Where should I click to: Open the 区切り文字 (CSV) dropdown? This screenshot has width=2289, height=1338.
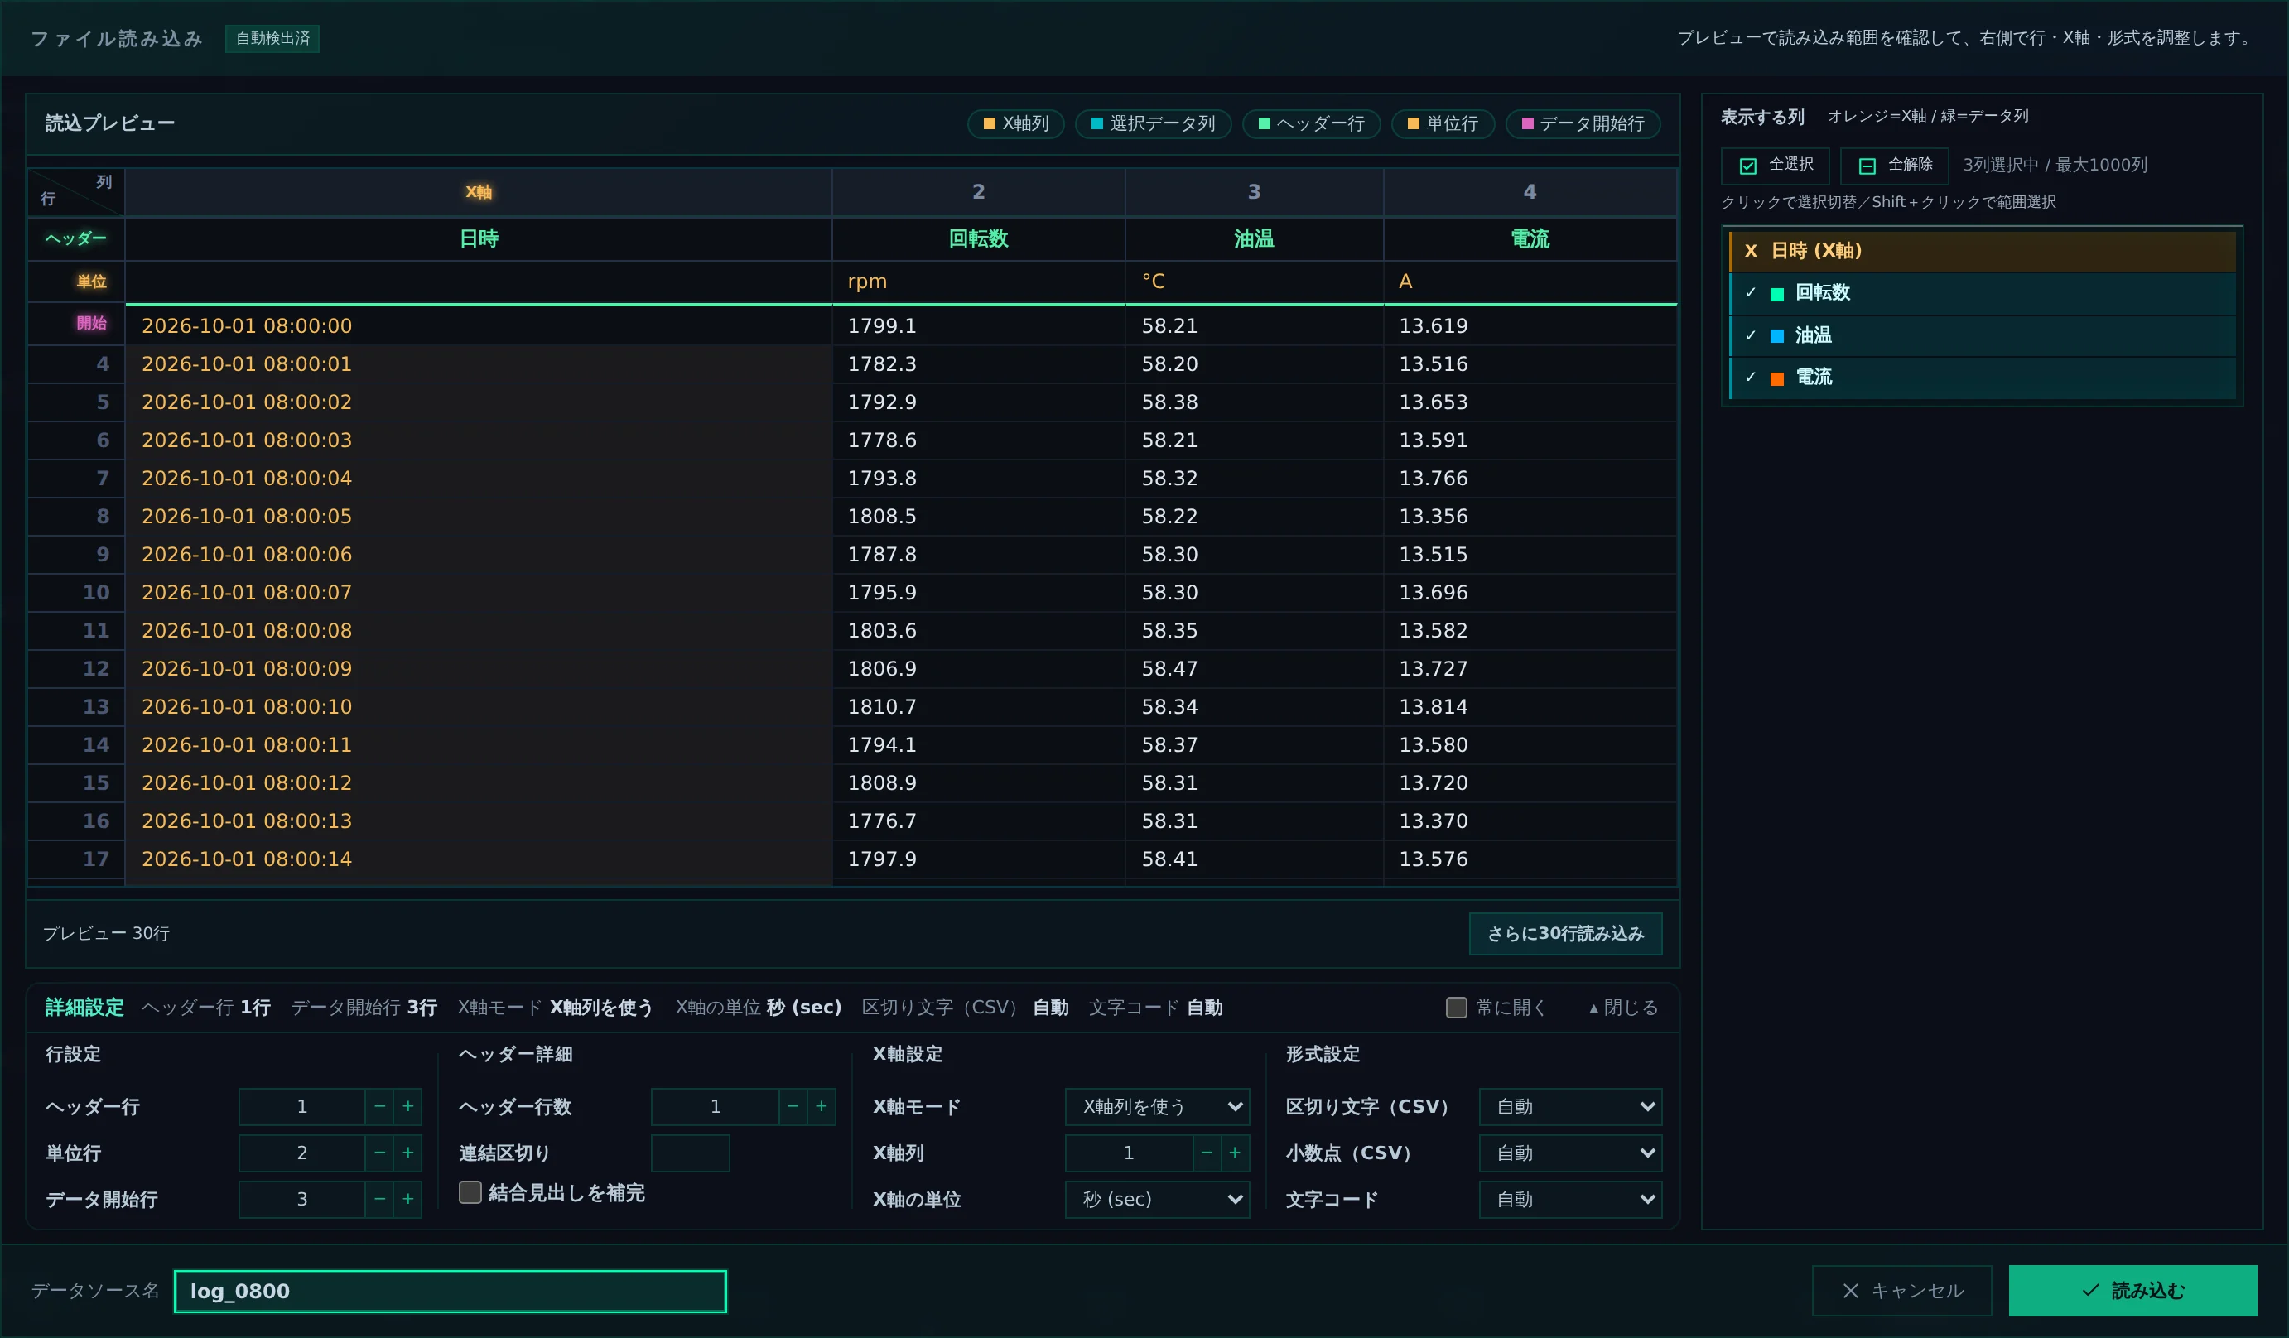[1570, 1106]
